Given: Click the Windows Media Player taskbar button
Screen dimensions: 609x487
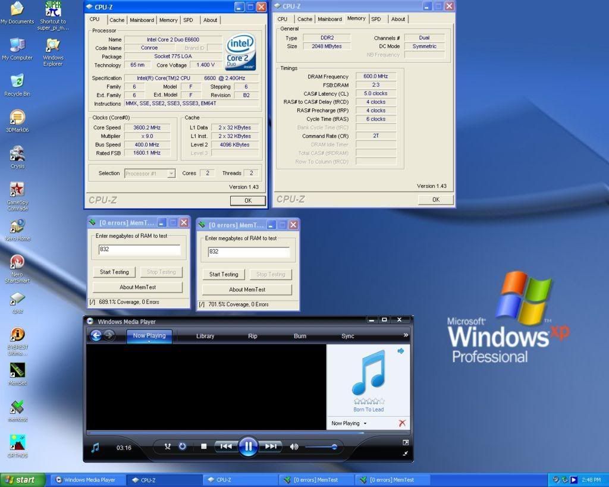Looking at the screenshot, I should coord(88,480).
